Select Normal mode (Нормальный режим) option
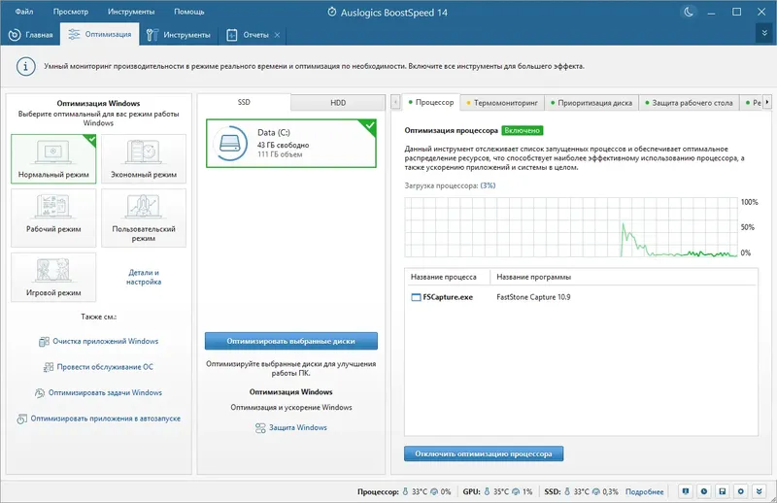Viewport: 777px width, 503px height. (53, 158)
